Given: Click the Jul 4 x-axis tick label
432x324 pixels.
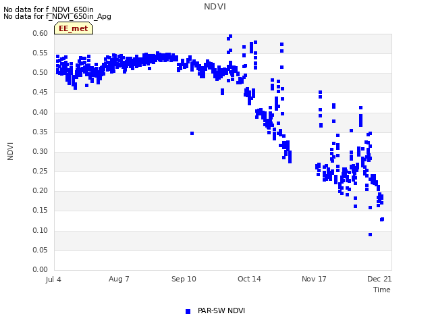Looking at the screenshot, I should 53,279.
